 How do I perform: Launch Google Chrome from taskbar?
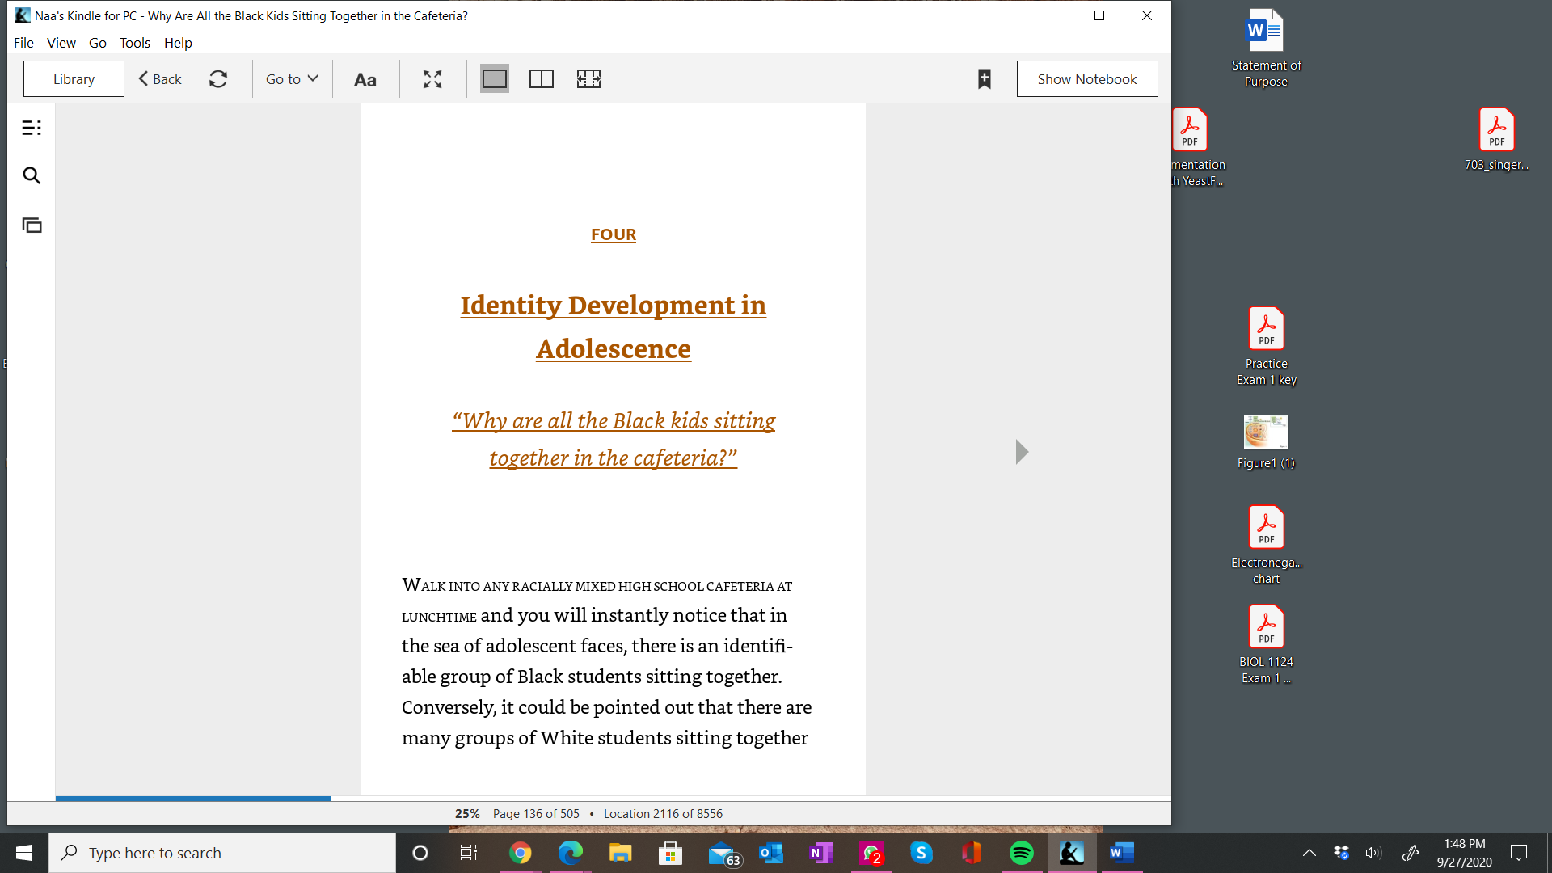(x=521, y=853)
